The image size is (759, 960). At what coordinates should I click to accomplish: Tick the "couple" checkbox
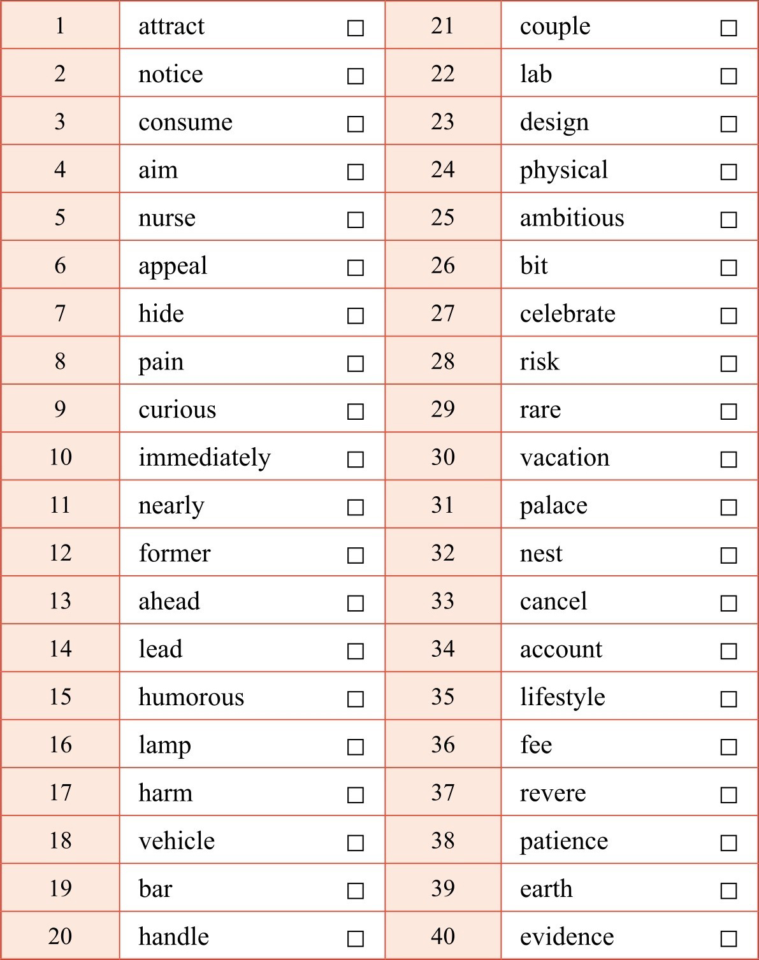[728, 28]
